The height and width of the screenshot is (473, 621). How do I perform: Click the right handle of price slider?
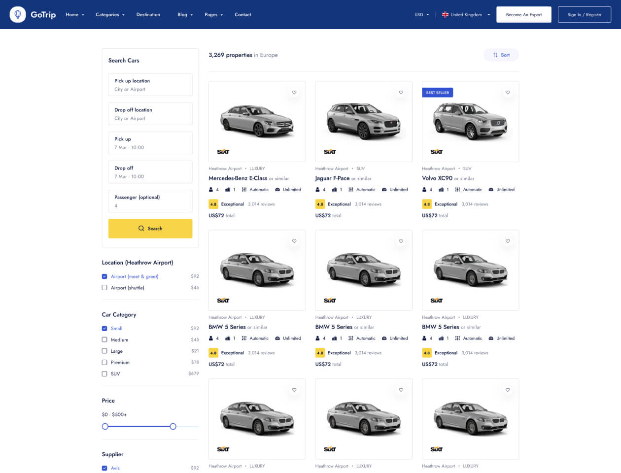[x=173, y=426]
